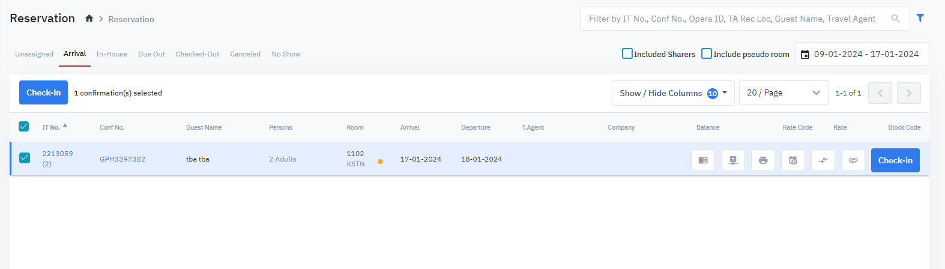This screenshot has width=945, height=269.
Task: Click the search magnifier icon
Action: tap(895, 19)
